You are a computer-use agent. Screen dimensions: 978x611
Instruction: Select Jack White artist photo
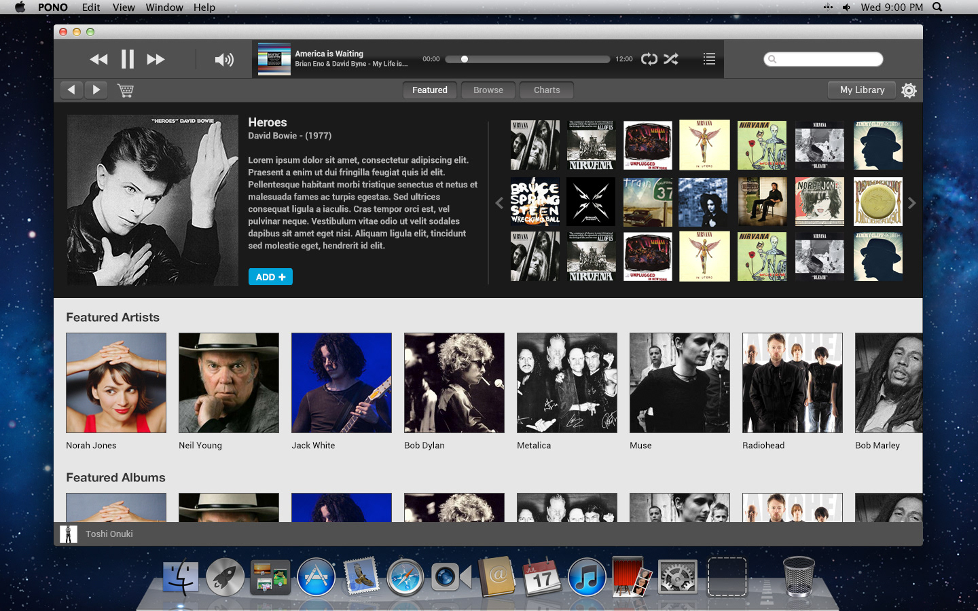pyautogui.click(x=342, y=383)
